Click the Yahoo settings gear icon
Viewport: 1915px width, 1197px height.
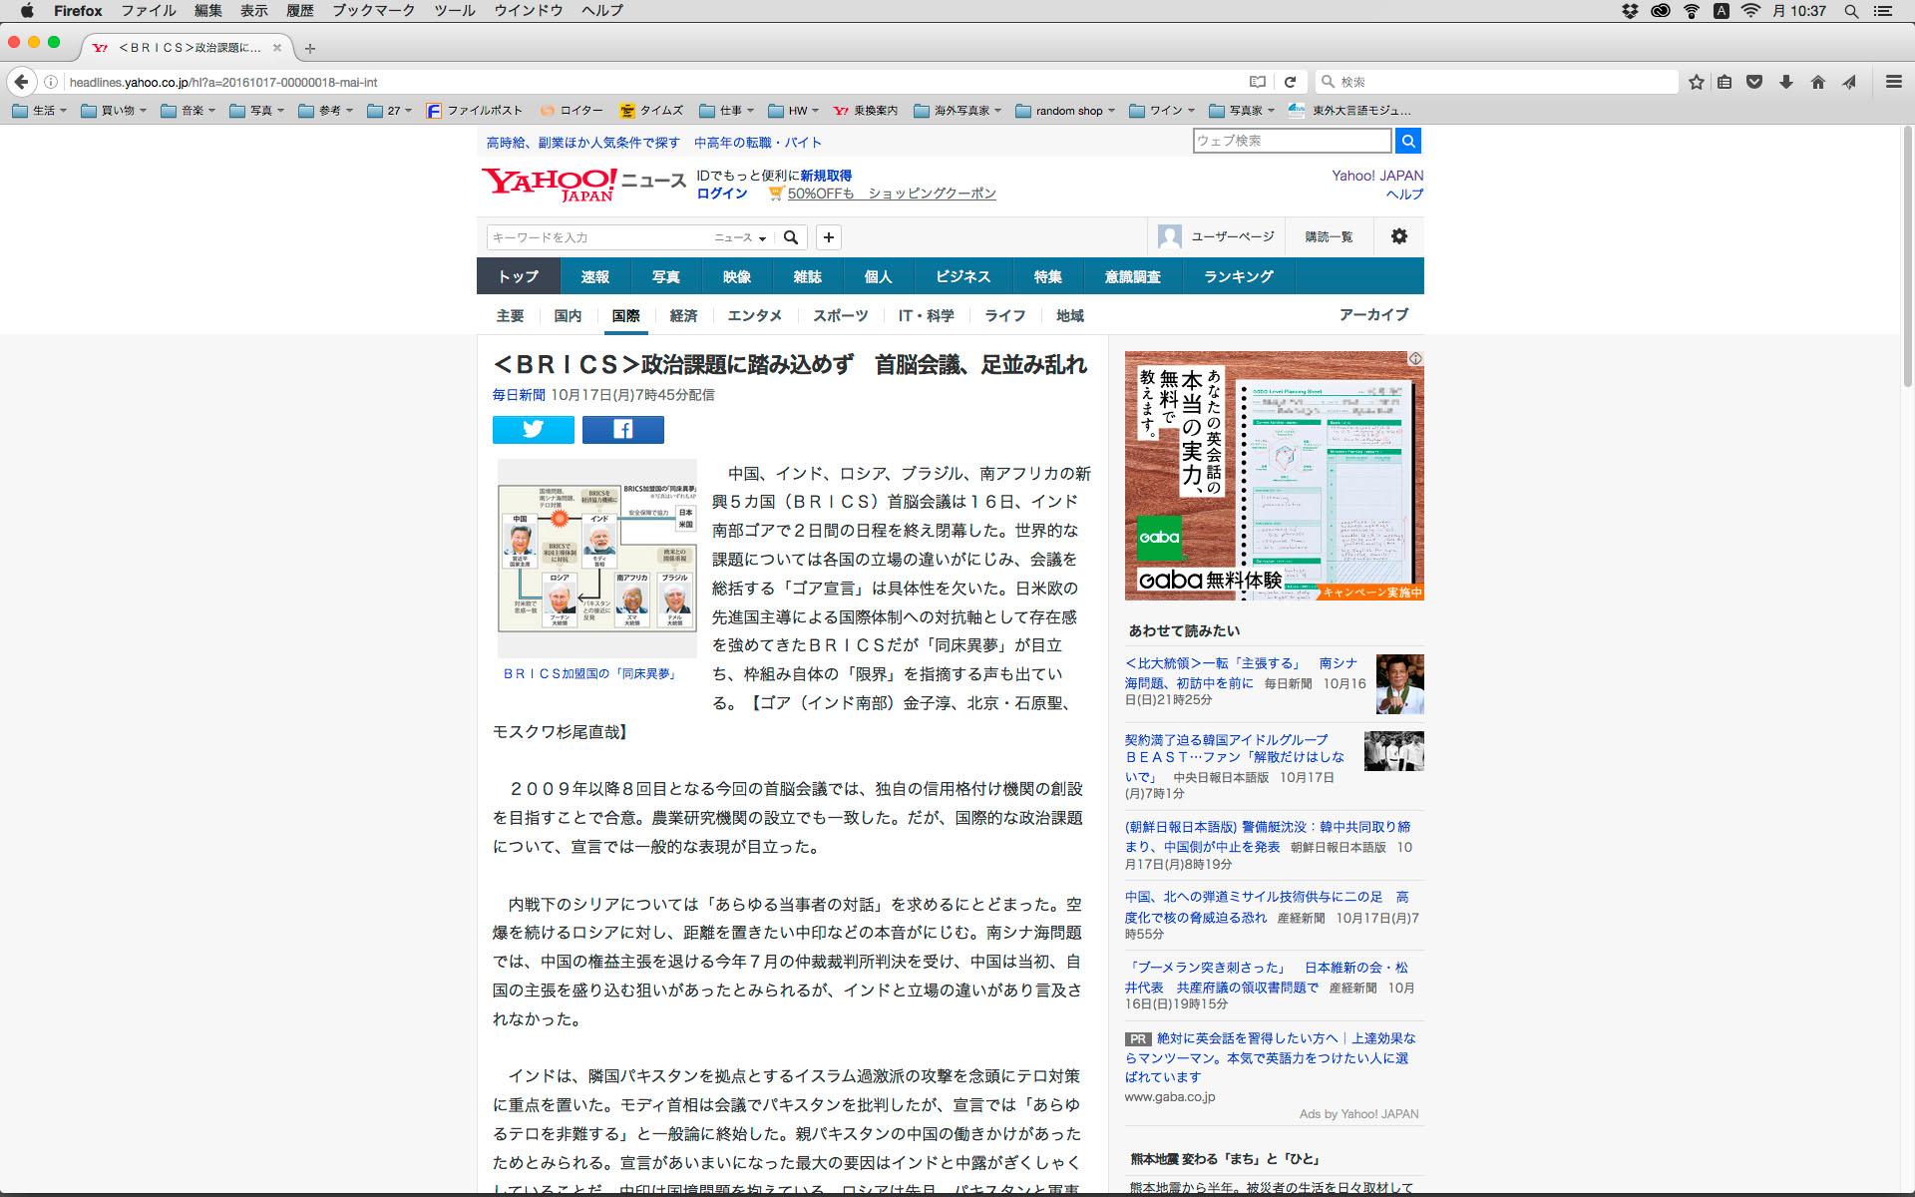pyautogui.click(x=1398, y=236)
